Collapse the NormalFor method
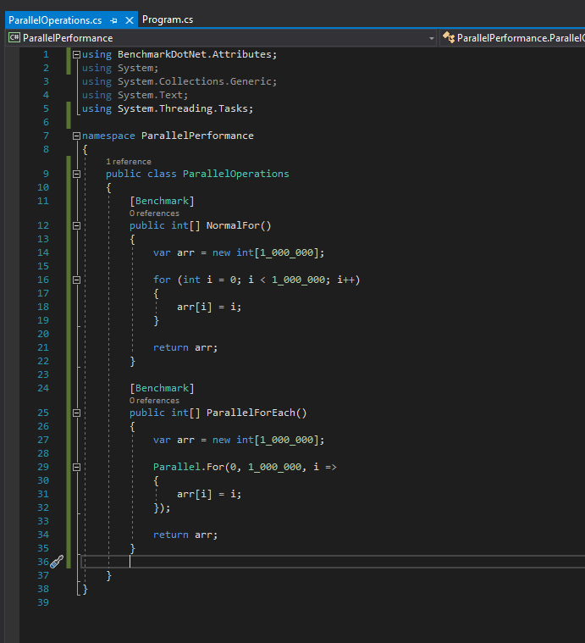Viewport: 585px width, 643px height. (77, 226)
